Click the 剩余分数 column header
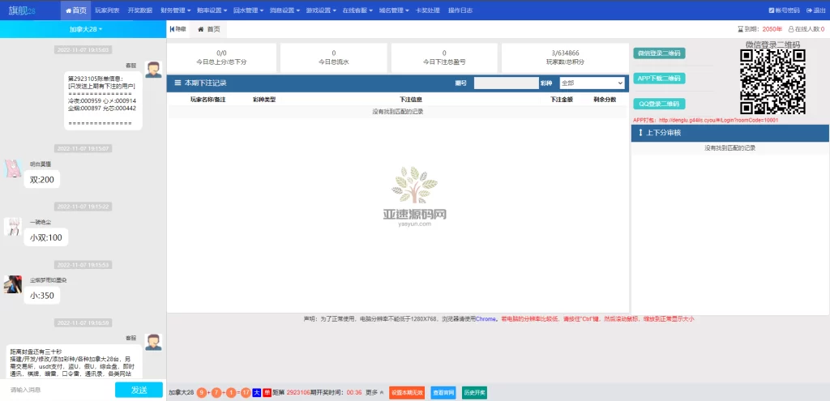 [x=605, y=100]
